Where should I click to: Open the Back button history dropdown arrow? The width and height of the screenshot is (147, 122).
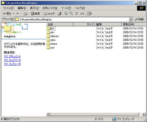(x=14, y=14)
